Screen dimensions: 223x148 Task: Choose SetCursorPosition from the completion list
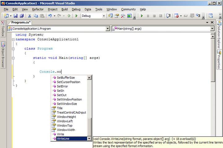pyautogui.click(x=69, y=82)
